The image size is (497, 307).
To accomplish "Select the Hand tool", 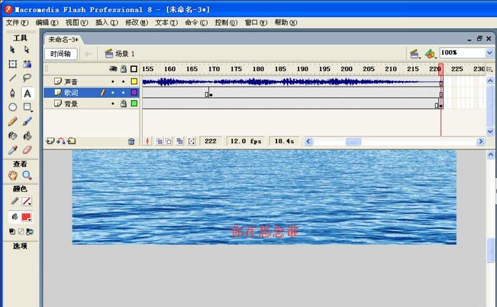I will [12, 176].
